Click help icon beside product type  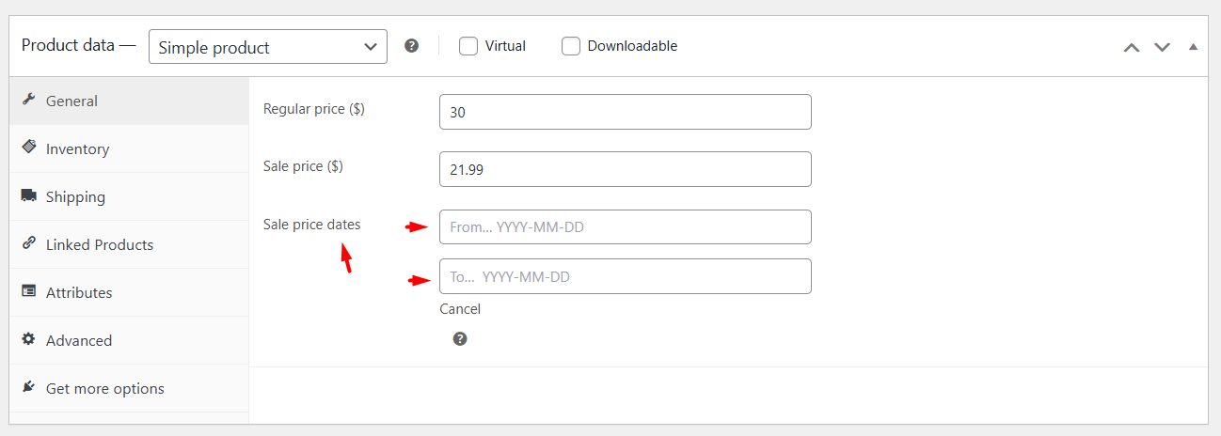pos(411,45)
